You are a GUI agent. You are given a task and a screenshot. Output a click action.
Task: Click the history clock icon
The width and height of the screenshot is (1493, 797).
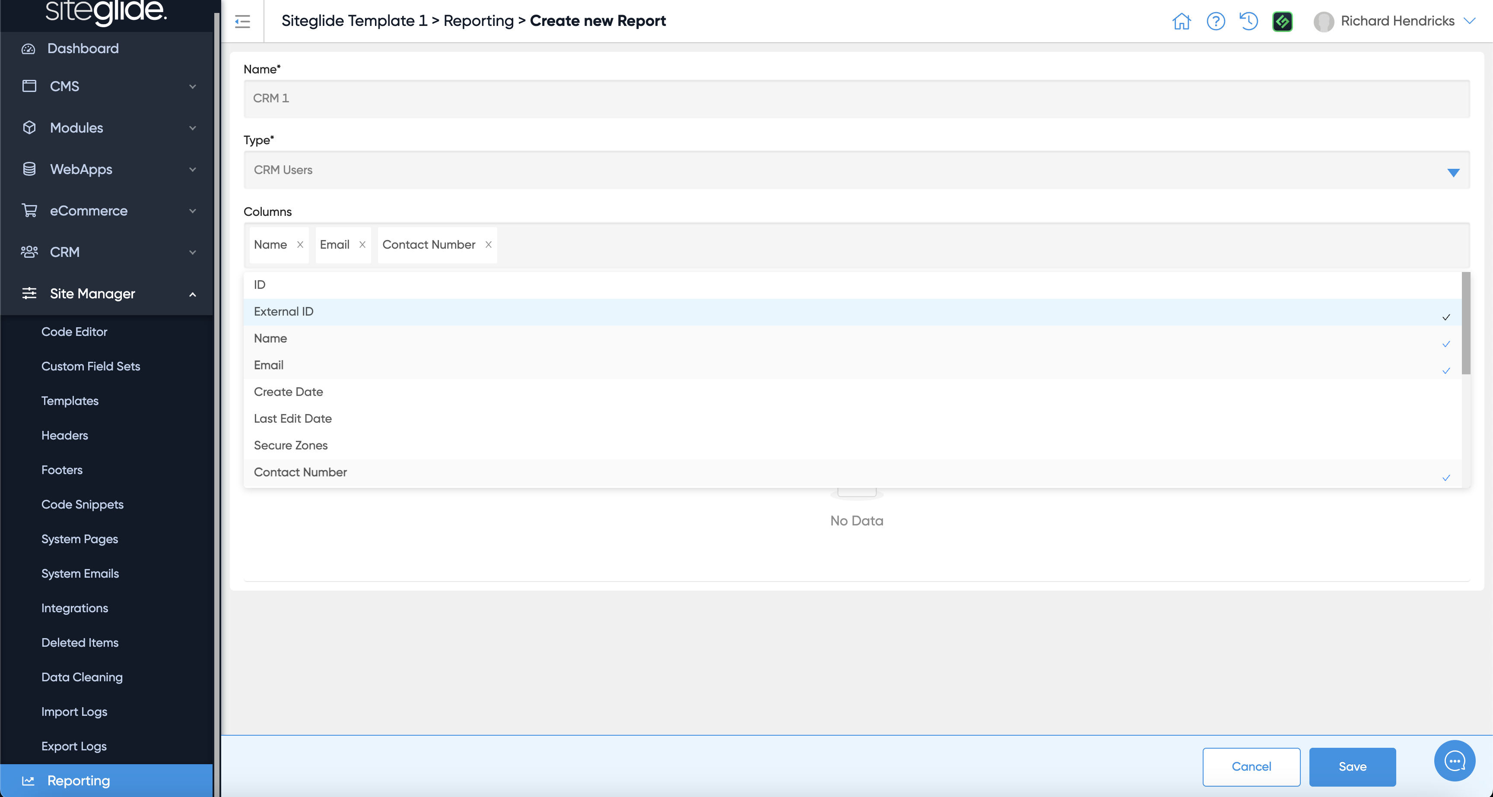(1248, 22)
